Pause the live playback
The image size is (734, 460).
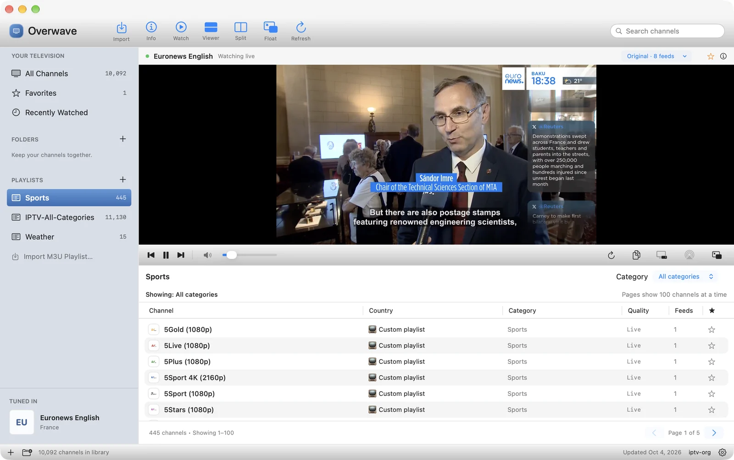pos(166,255)
